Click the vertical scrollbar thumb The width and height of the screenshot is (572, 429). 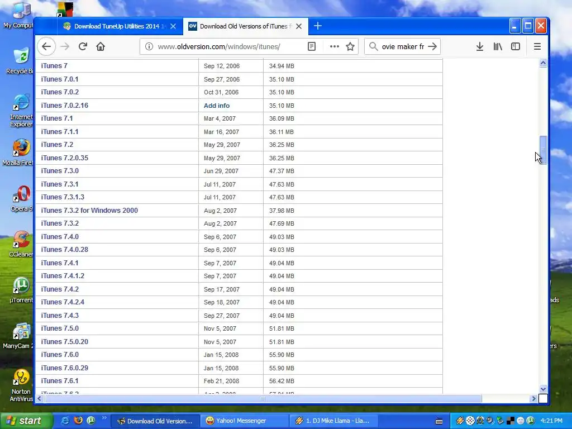click(x=543, y=150)
